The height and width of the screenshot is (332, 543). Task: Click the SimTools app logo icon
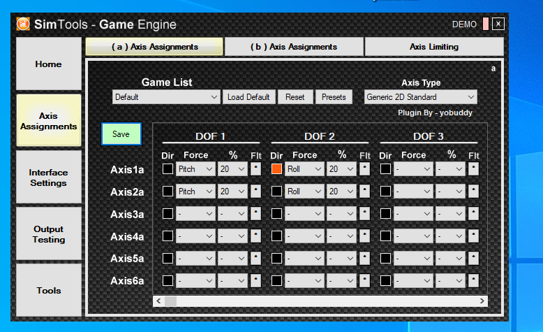coord(23,24)
